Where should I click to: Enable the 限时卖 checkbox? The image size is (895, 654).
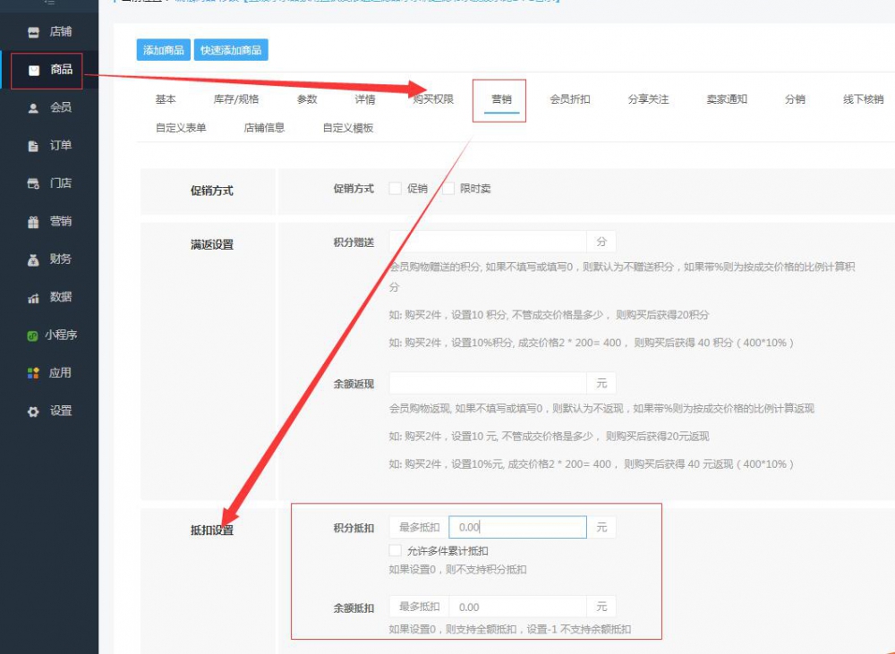(x=448, y=188)
